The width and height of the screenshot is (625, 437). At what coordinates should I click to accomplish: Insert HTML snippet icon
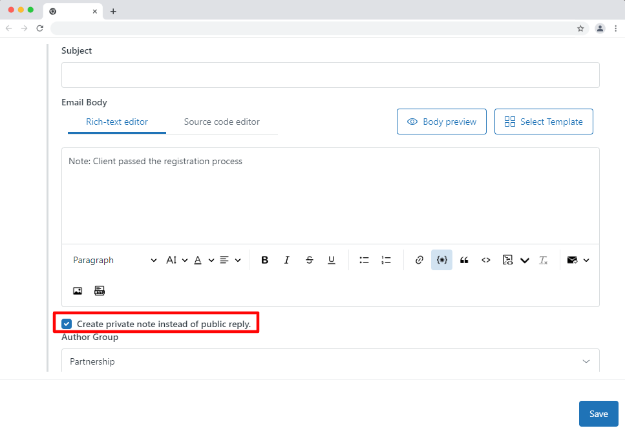pos(100,291)
